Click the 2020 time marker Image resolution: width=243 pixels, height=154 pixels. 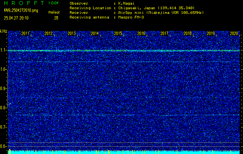(x=234, y=33)
